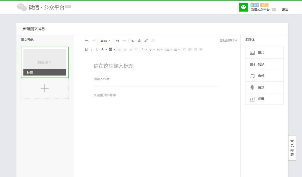Viewport: 302px width, 177px height.
Task: Insert a hyperlink with the link icon
Action: coord(146,41)
